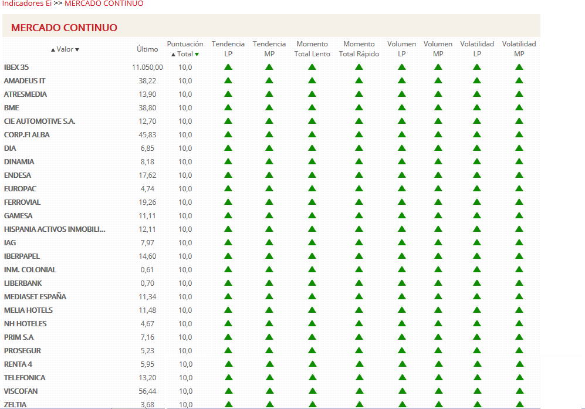The image size is (585, 409).
Task: Open TELEFONICA stock link
Action: 25,378
